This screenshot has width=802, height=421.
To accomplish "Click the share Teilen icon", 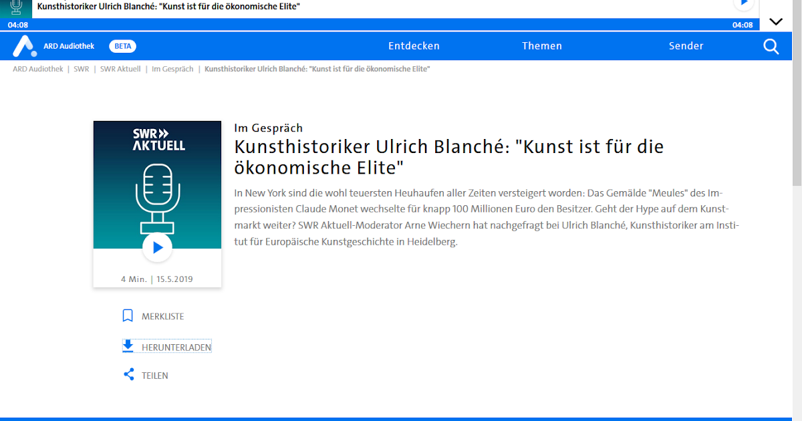I will (128, 375).
